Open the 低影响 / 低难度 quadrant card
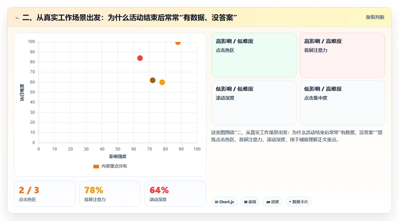The height and width of the screenshot is (221, 399). 254,103
